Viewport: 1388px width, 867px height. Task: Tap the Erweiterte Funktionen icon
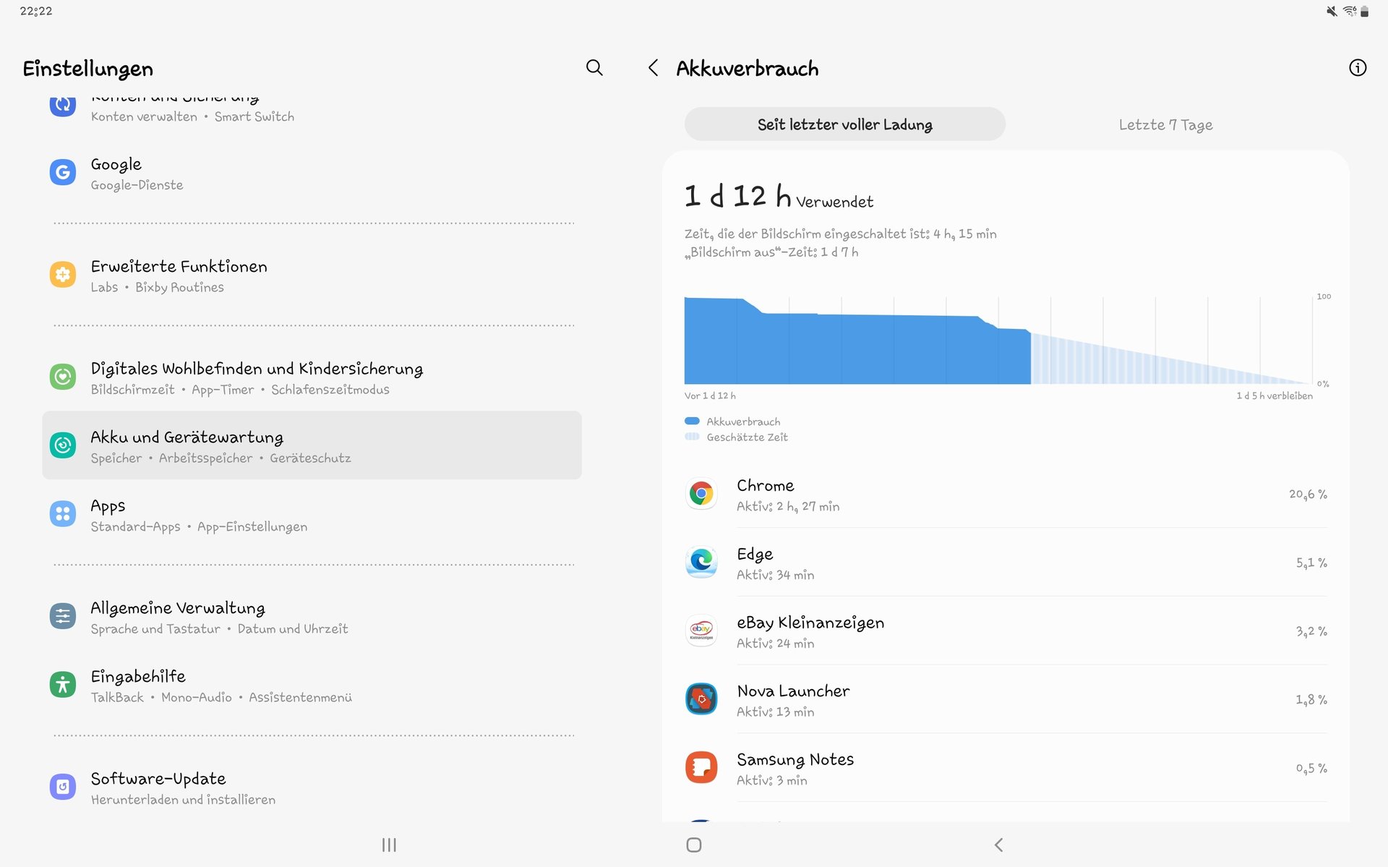click(x=63, y=275)
